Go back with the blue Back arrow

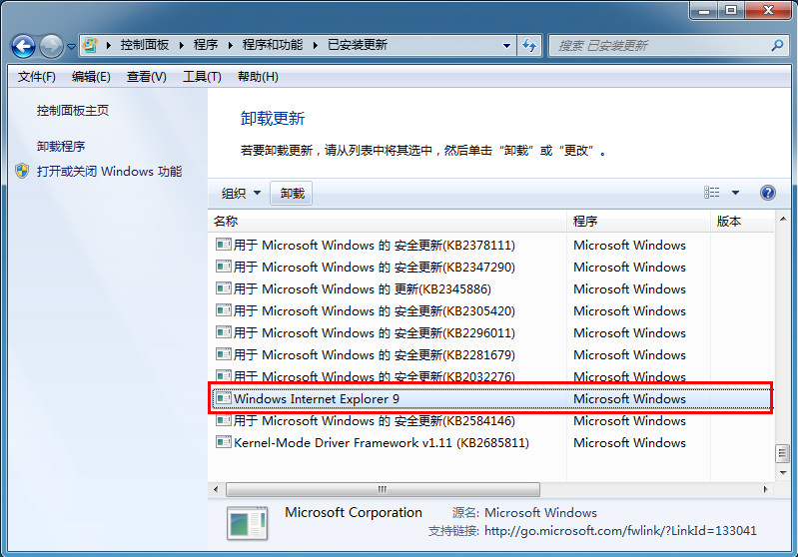(x=23, y=46)
